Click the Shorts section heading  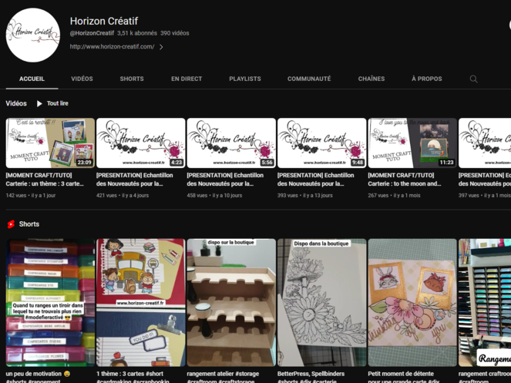click(x=29, y=224)
